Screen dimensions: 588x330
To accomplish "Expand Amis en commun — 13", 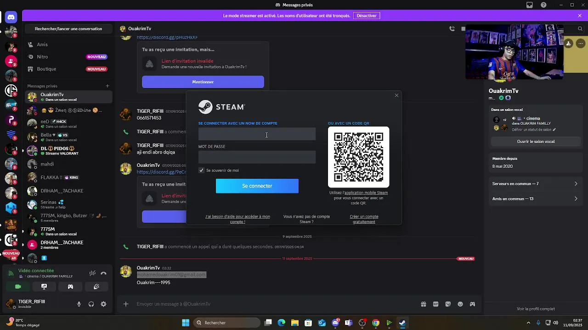I will click(x=535, y=199).
